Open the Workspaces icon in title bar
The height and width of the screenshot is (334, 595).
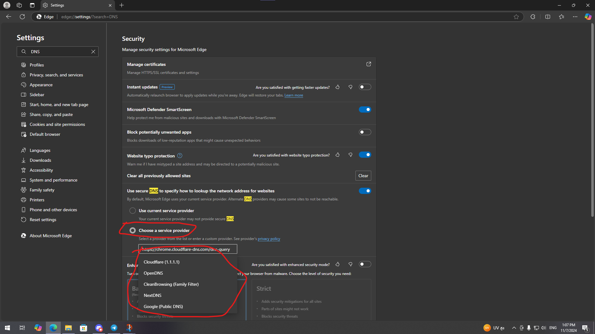point(19,5)
